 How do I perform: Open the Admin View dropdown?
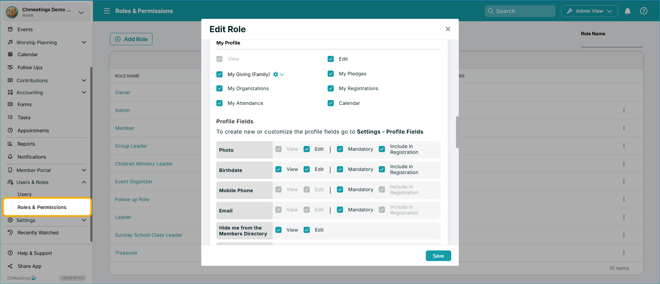tap(589, 11)
